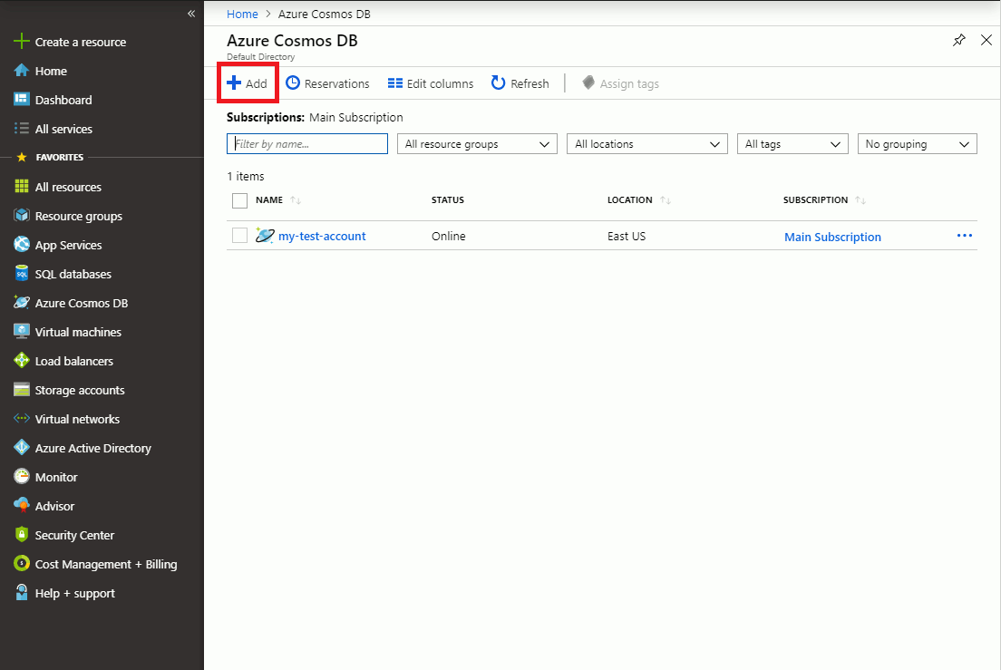Click the Filter by name field
Viewport: 1001px width, 670px height.
(306, 144)
